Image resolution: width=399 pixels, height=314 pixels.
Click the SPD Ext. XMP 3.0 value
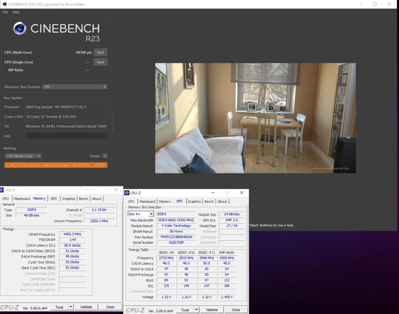coord(232,220)
